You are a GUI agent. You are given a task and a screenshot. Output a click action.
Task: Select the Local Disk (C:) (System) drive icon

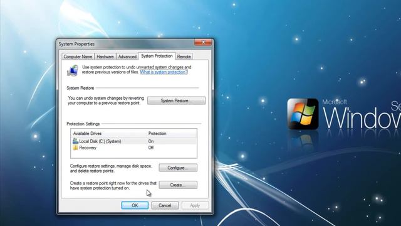coord(75,141)
